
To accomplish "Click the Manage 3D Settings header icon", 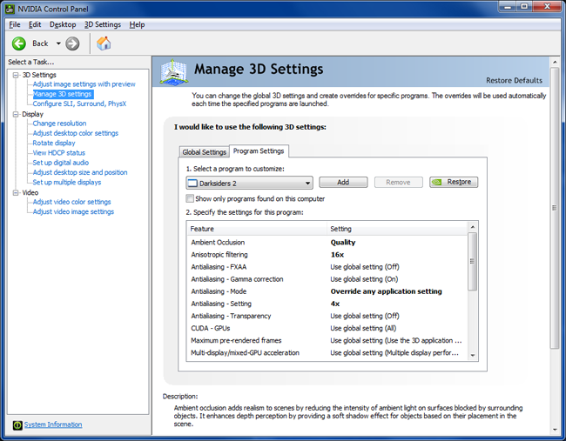I will 174,72.
